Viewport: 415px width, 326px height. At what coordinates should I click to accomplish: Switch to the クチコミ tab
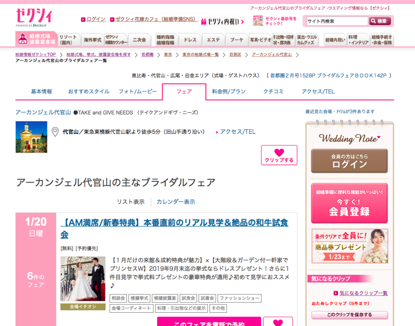(273, 92)
